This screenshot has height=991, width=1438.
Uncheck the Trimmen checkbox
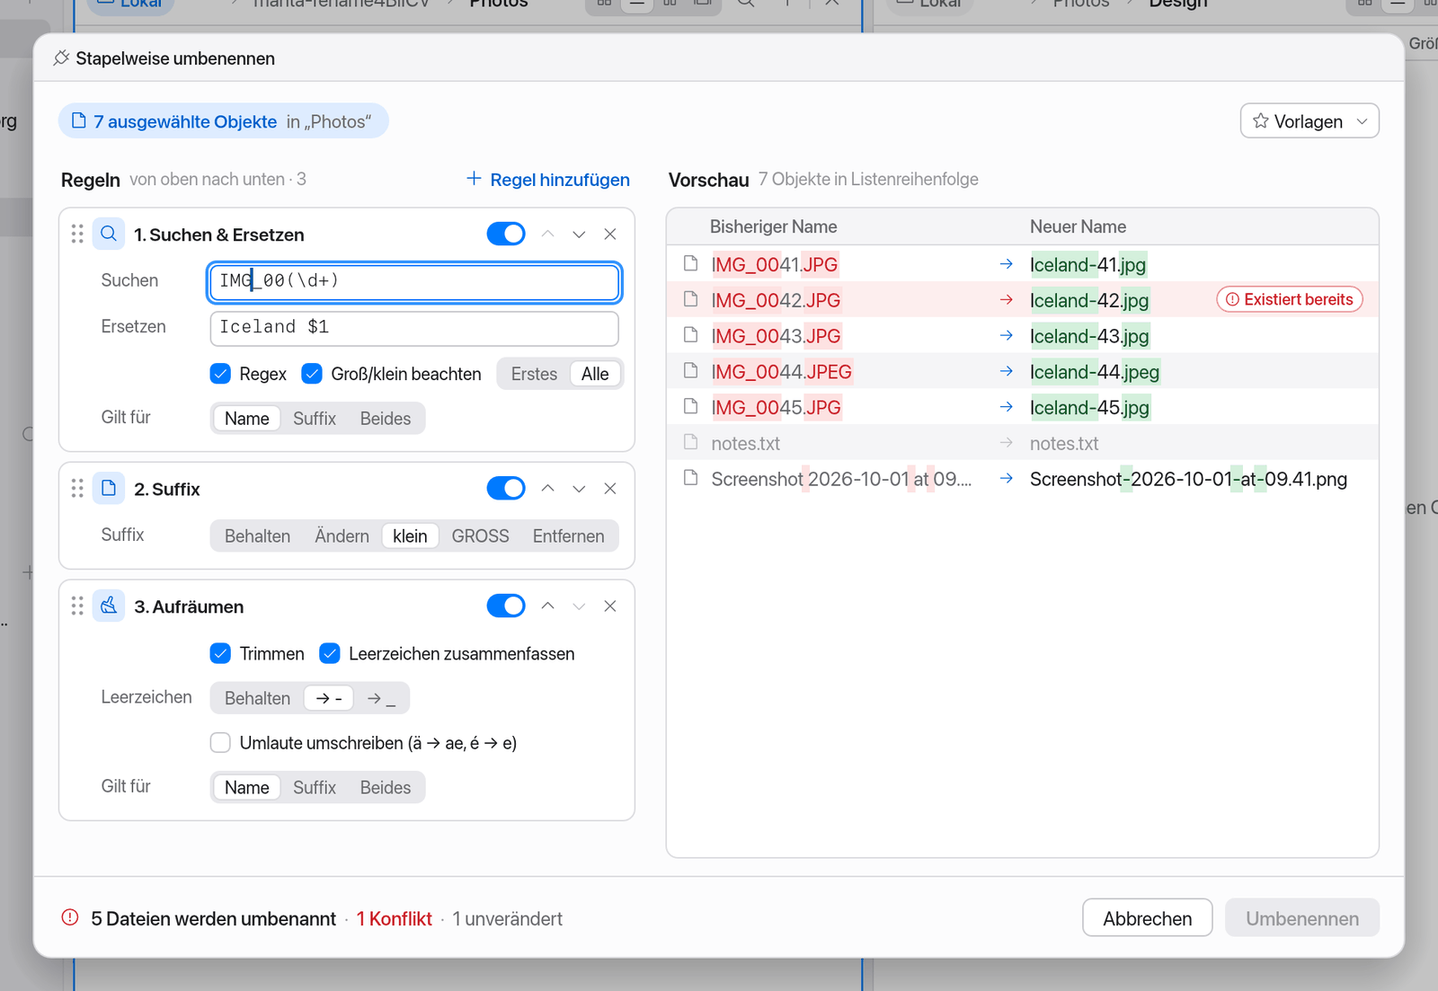point(220,653)
